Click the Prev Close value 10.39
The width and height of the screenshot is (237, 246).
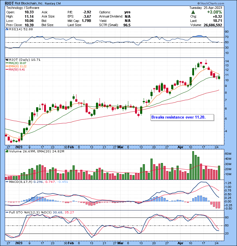pyautogui.click(x=29, y=25)
